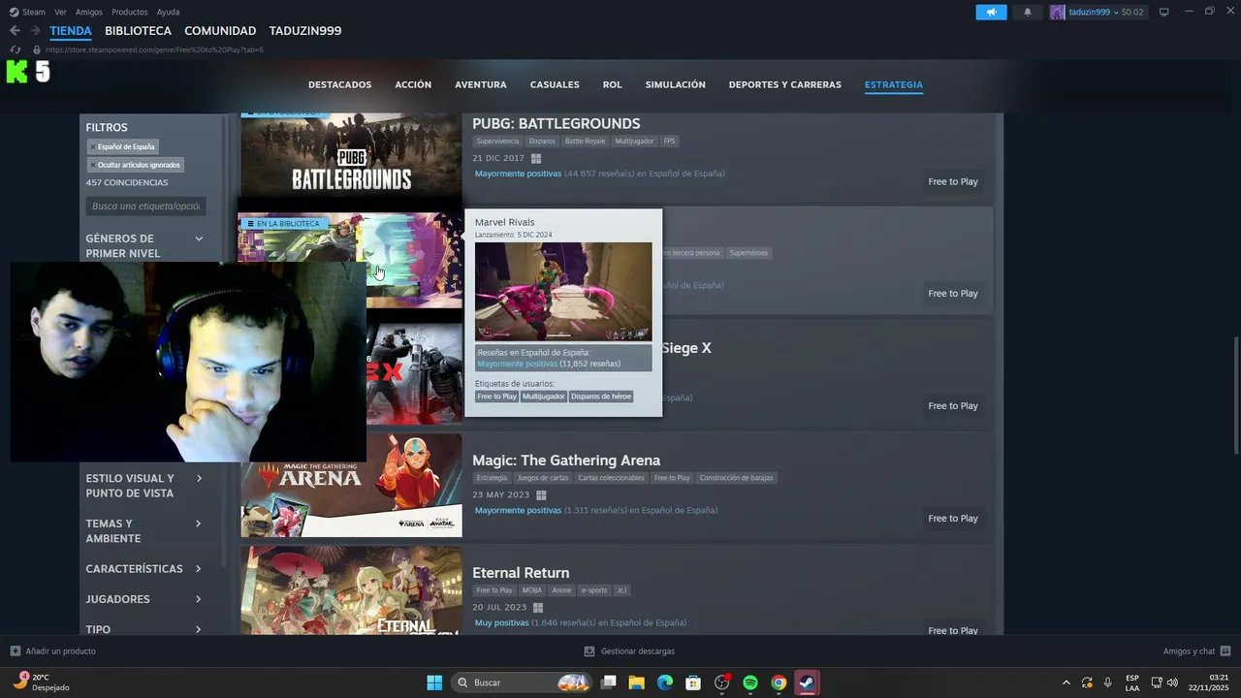Click the Battle Royale tag on PUBG
The height and width of the screenshot is (698, 1241).
[585, 142]
